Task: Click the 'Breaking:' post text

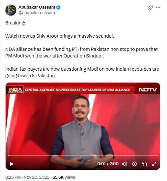Action: click(x=15, y=23)
